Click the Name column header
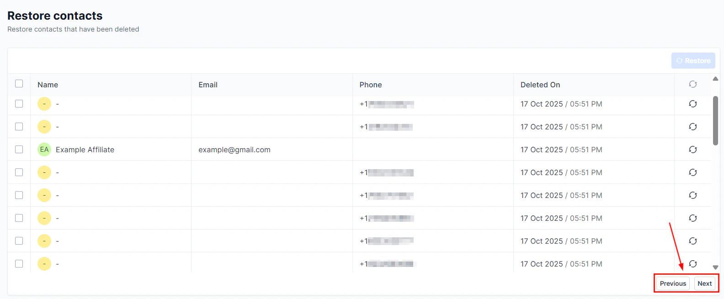724x299 pixels. coord(48,85)
